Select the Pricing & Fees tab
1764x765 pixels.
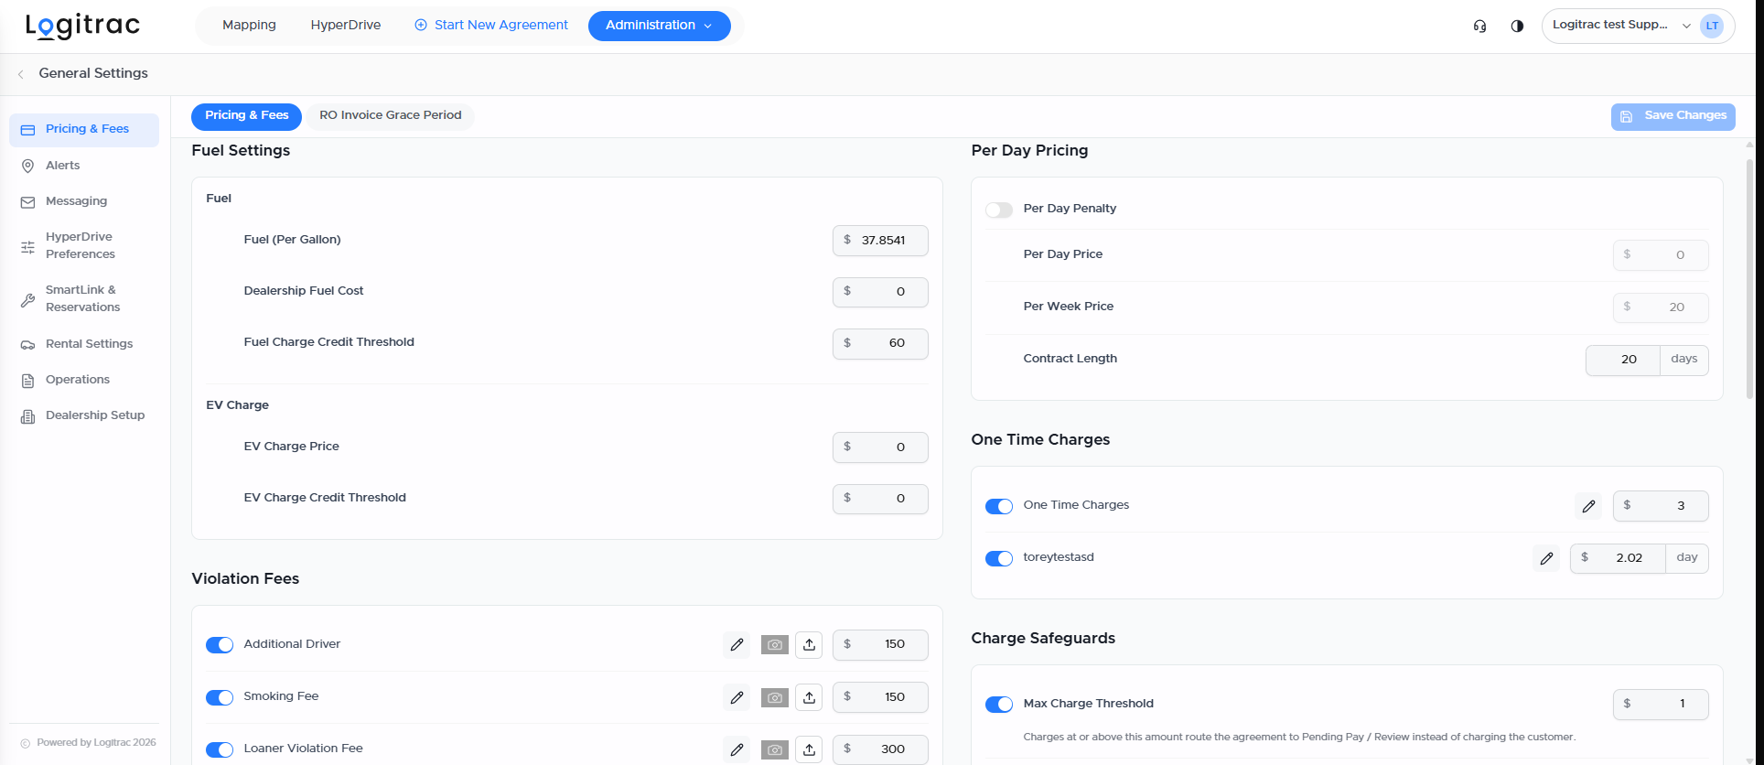point(246,115)
